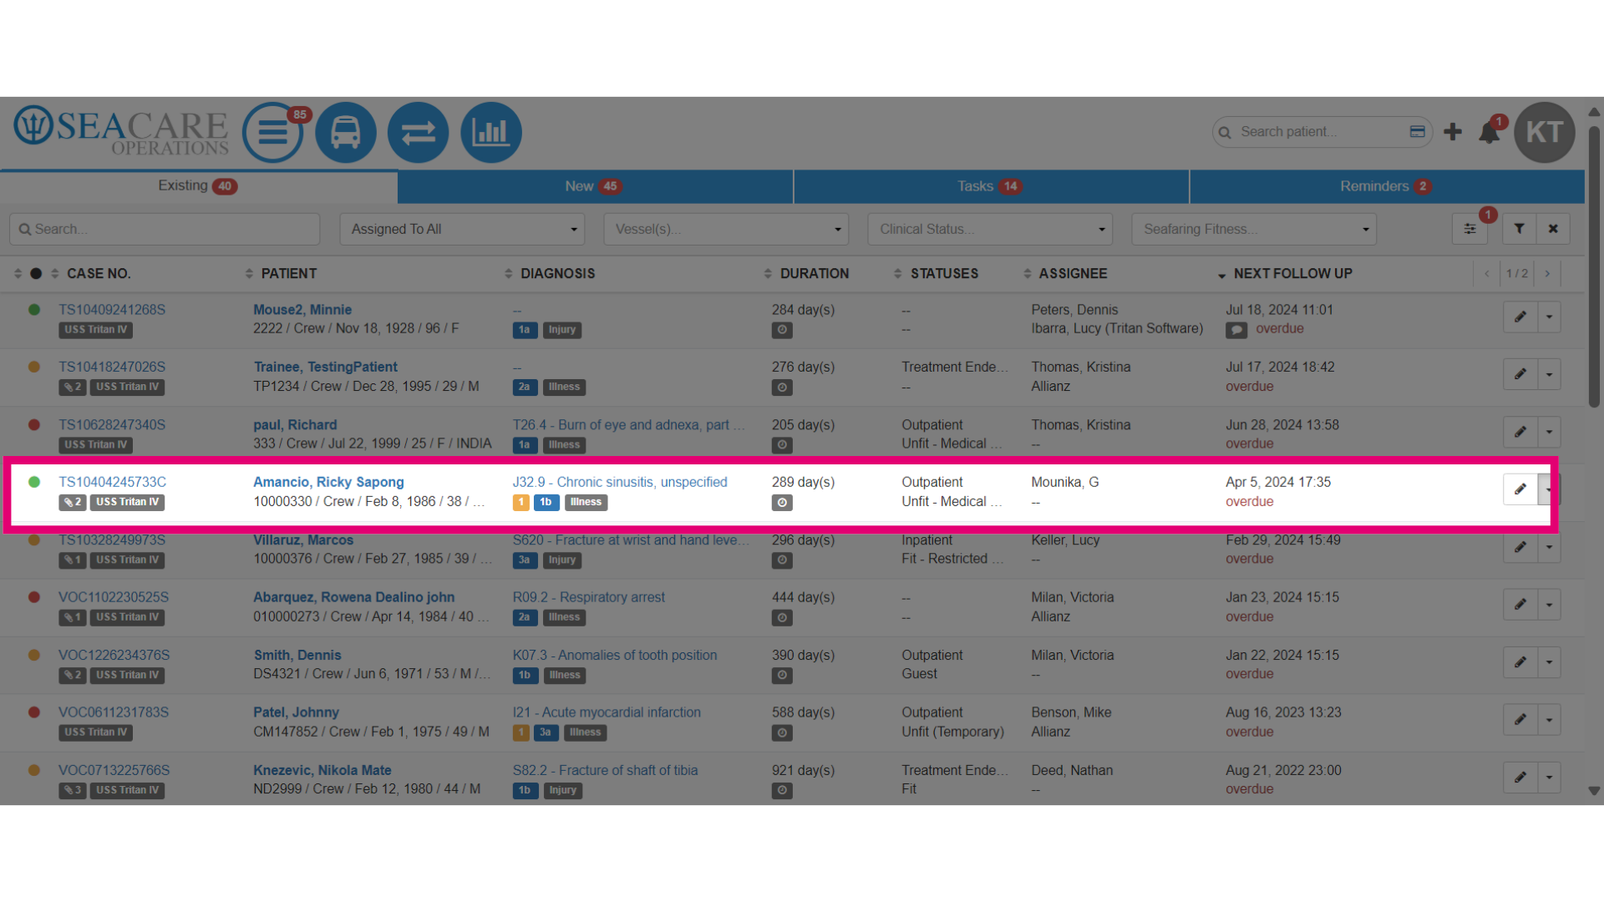
Task: Open the ambulance transport icon
Action: 345,132
